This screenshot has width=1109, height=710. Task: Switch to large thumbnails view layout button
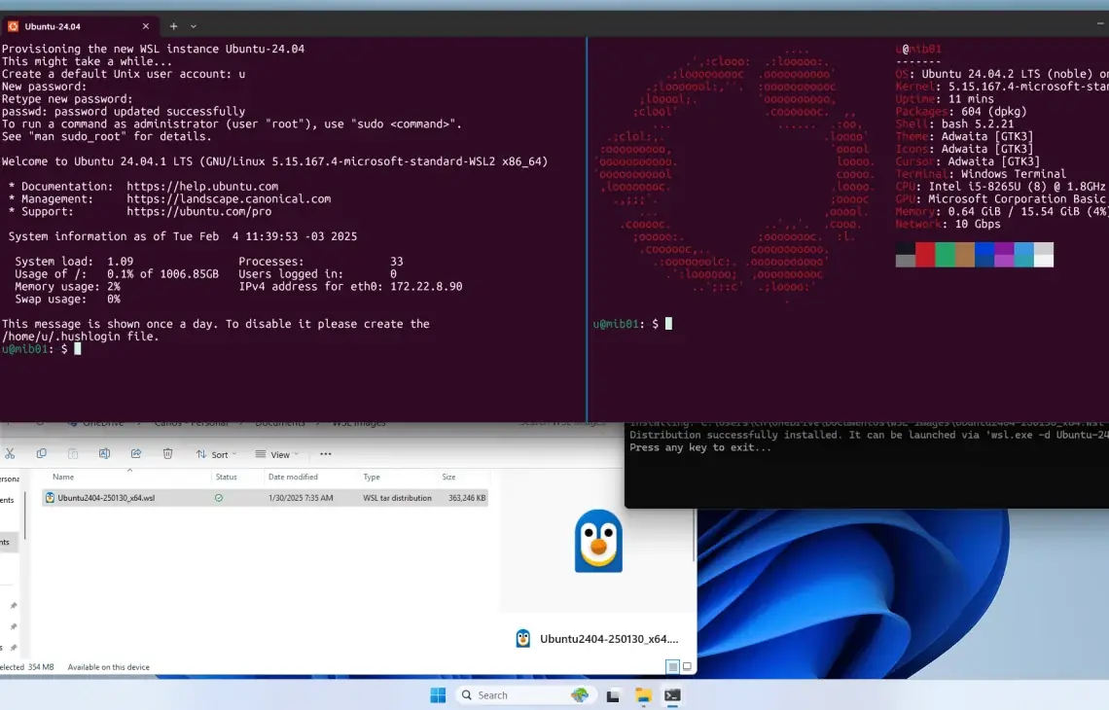pos(687,666)
